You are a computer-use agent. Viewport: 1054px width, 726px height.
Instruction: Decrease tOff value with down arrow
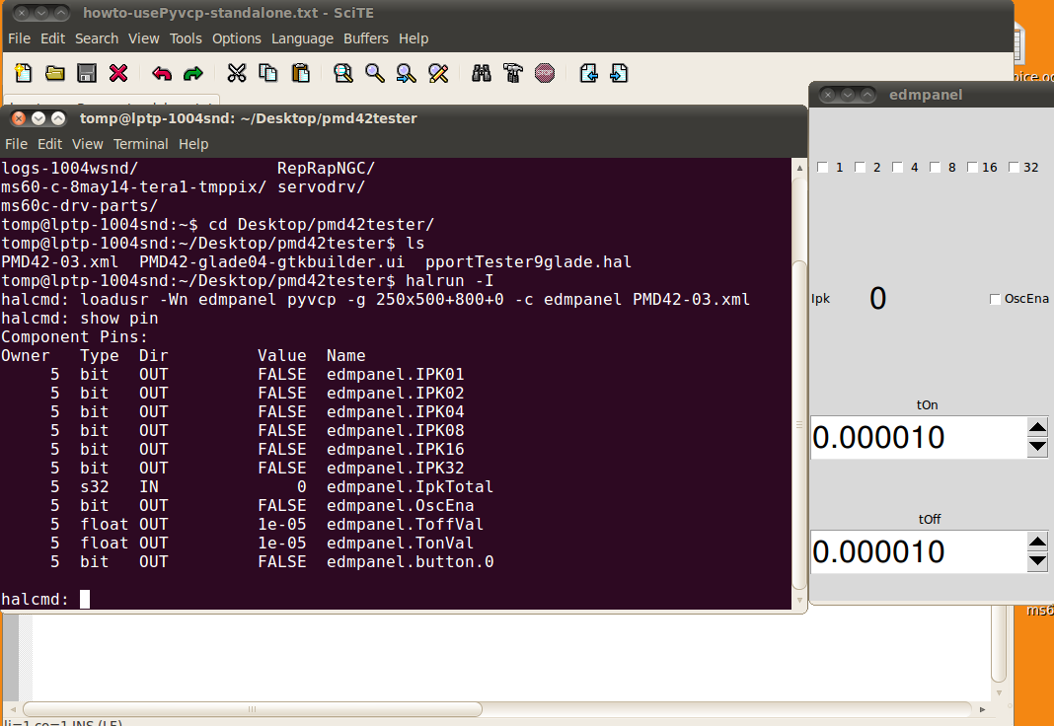coord(1037,561)
